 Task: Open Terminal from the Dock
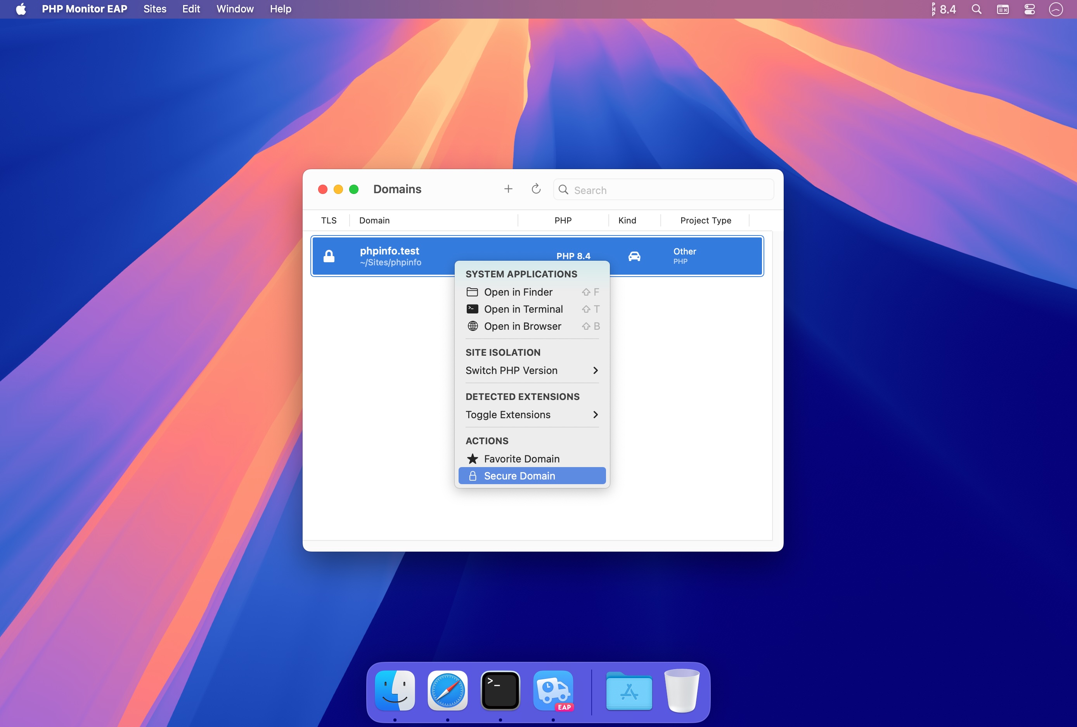[500, 691]
